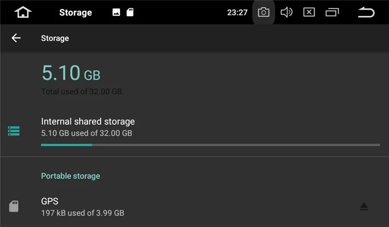Tap the Storage title in status bar

pyautogui.click(x=75, y=13)
